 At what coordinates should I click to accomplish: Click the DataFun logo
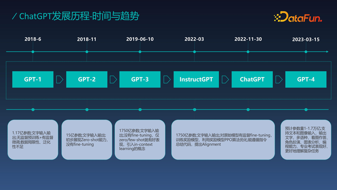coord(298,17)
